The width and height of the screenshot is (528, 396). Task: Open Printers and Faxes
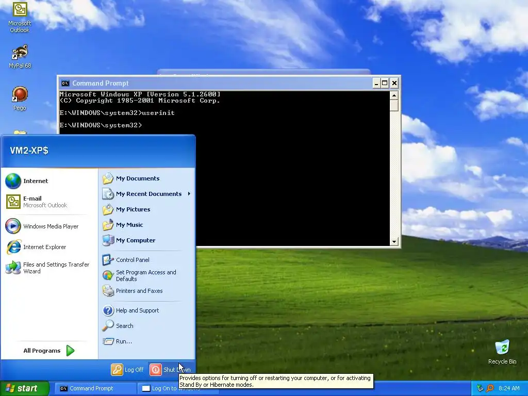pos(147,291)
